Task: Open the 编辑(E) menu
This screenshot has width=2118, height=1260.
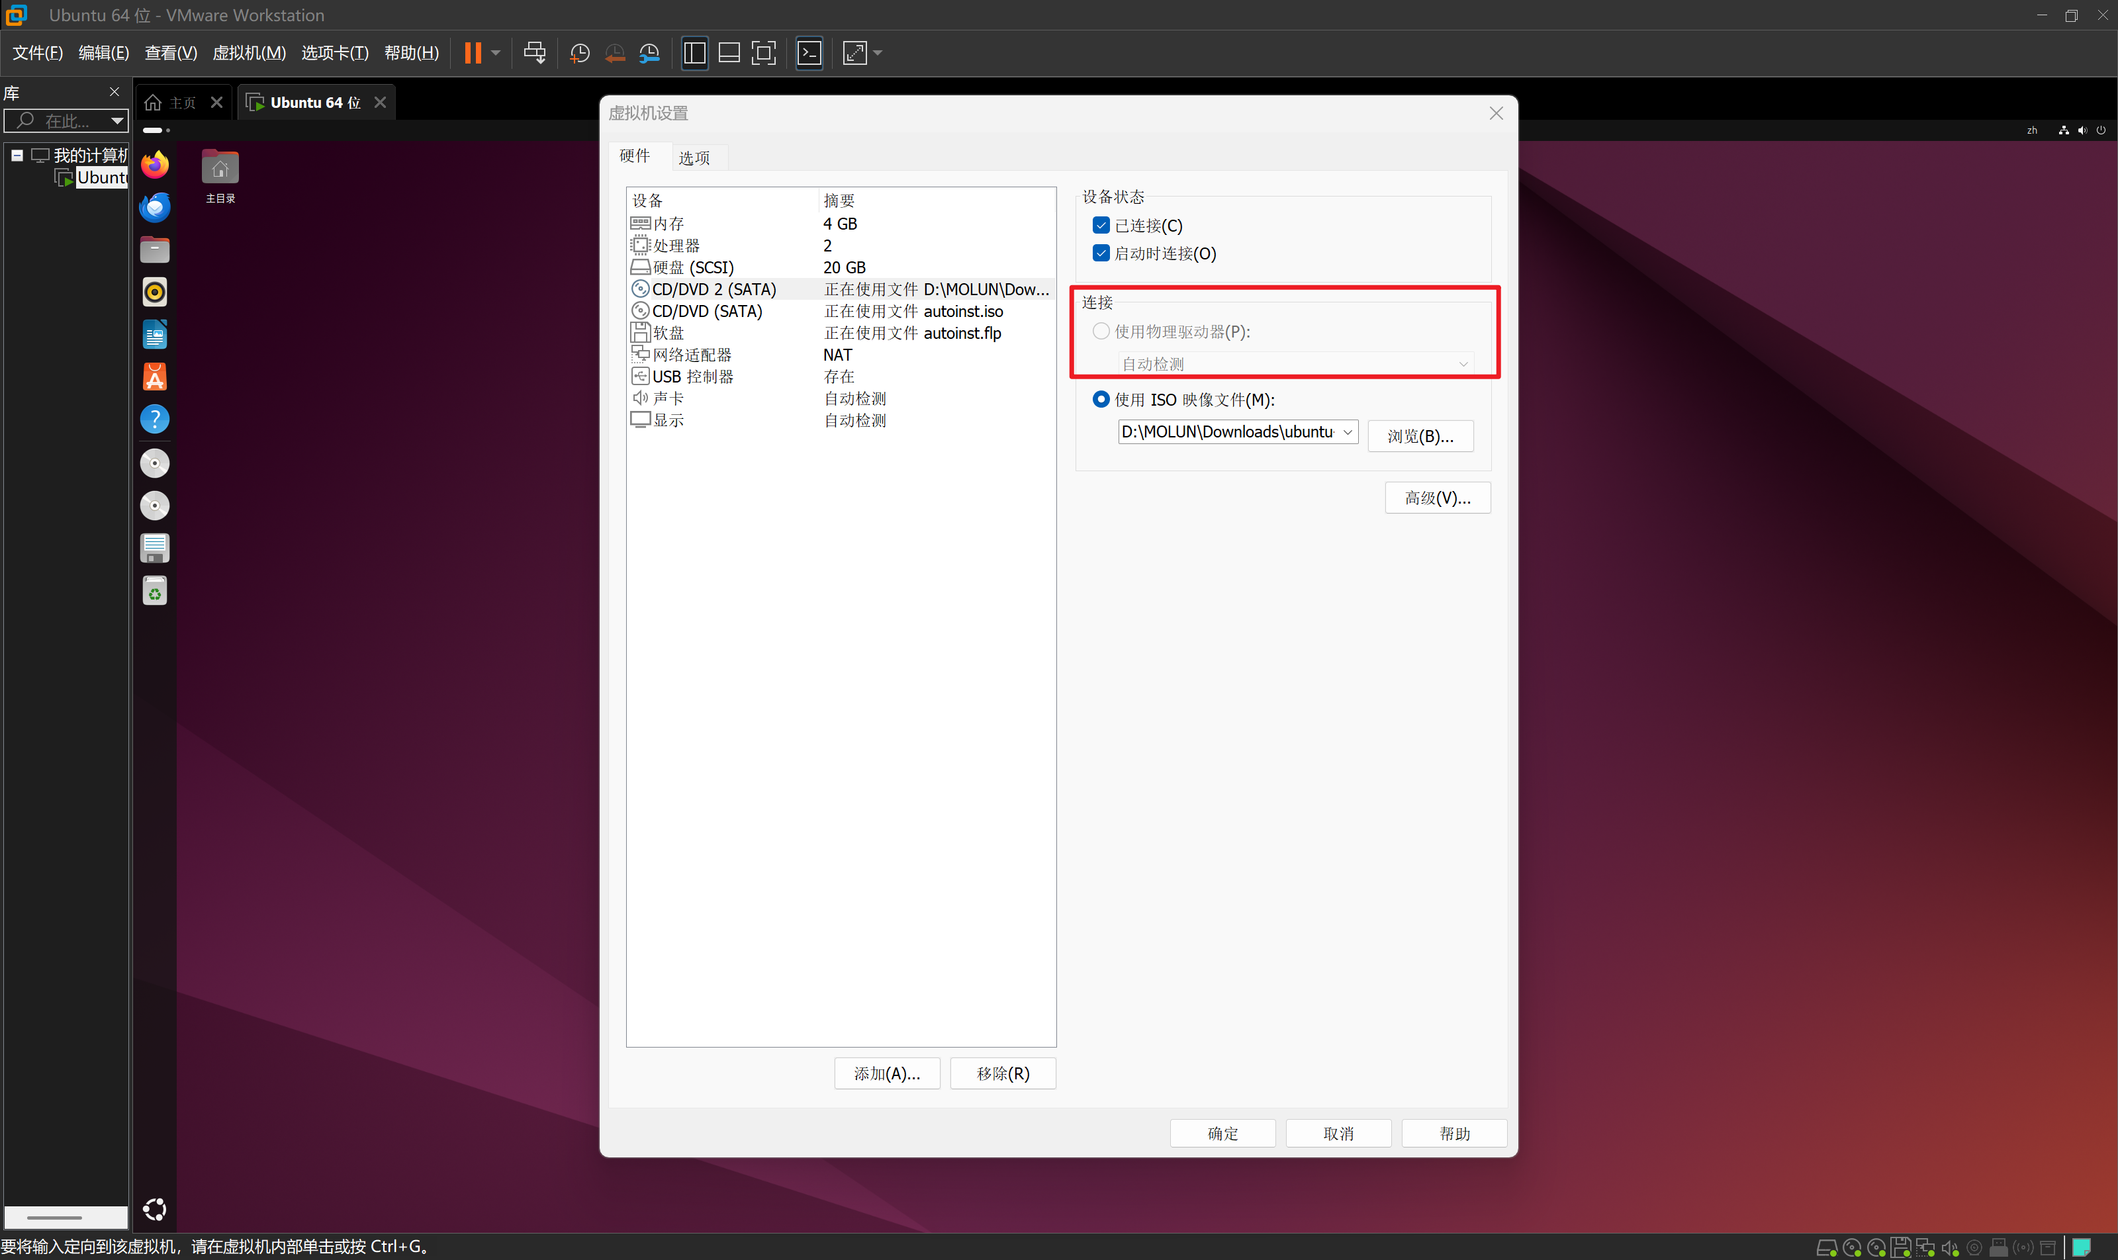Action: click(x=104, y=53)
